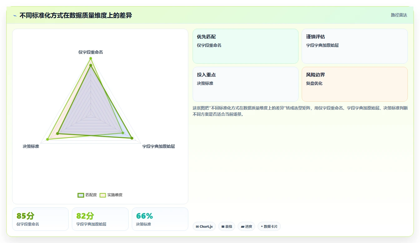The width and height of the screenshot is (420, 243).
Task: Click the 82分 stat card
Action: click(100, 219)
